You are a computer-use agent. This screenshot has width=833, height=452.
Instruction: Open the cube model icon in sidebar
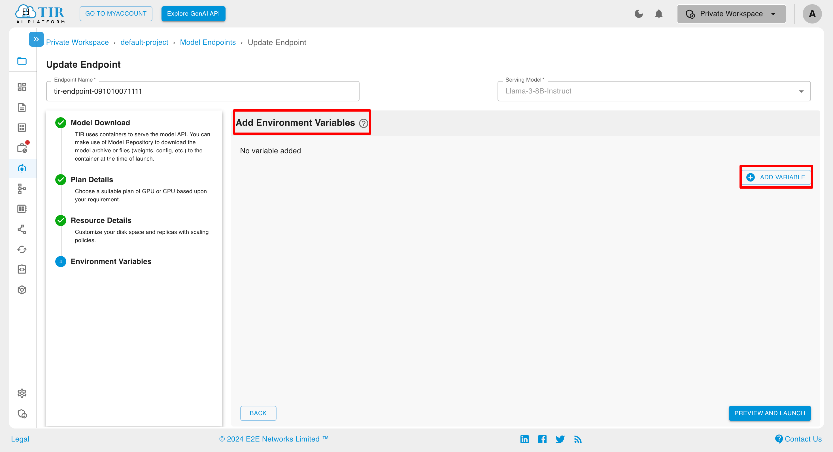(22, 290)
